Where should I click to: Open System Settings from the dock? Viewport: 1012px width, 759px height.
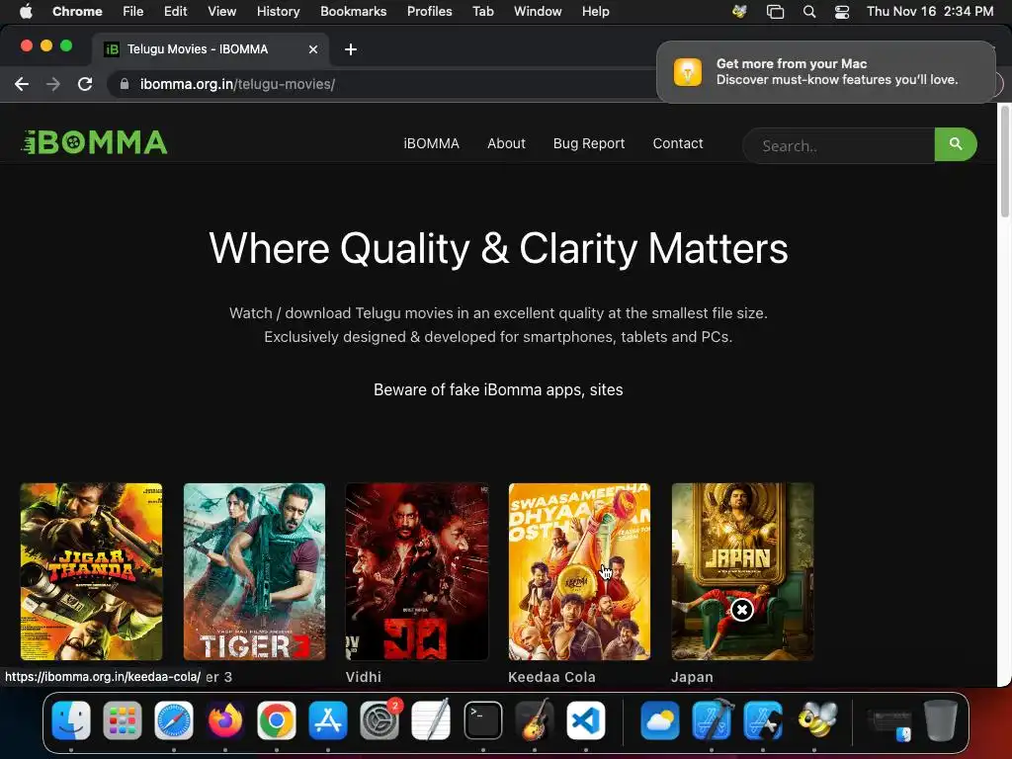[x=379, y=720]
